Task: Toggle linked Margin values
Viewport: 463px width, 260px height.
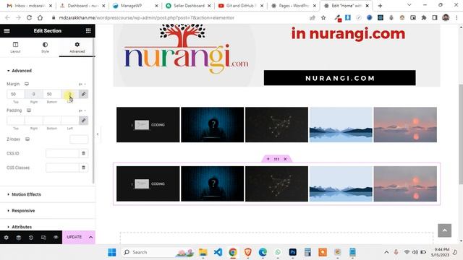Action: (x=84, y=94)
